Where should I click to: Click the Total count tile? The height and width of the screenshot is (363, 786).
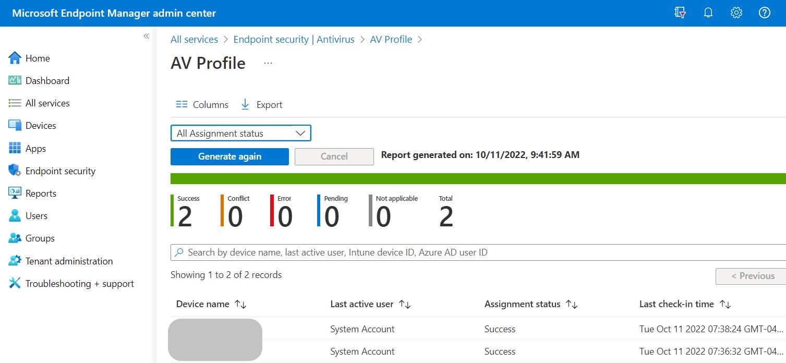tap(446, 211)
